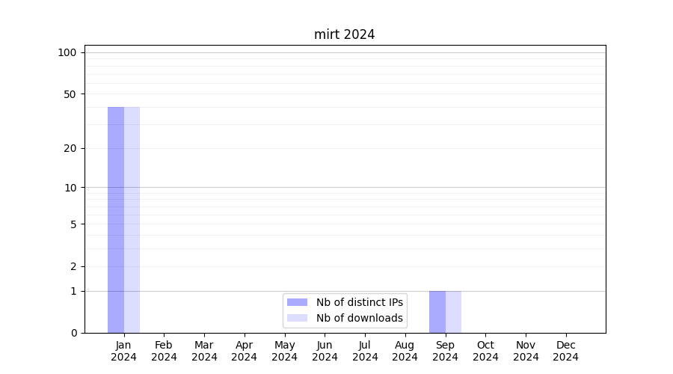This screenshot has height=374, width=673.
Task: Select the 'Nb of distinct IPs' legend label
Action: pos(359,302)
